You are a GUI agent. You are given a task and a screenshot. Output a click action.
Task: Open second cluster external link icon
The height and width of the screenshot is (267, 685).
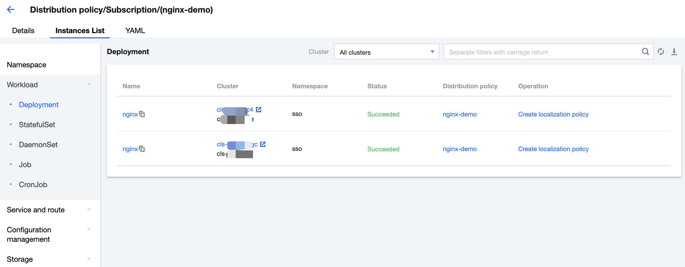(263, 144)
